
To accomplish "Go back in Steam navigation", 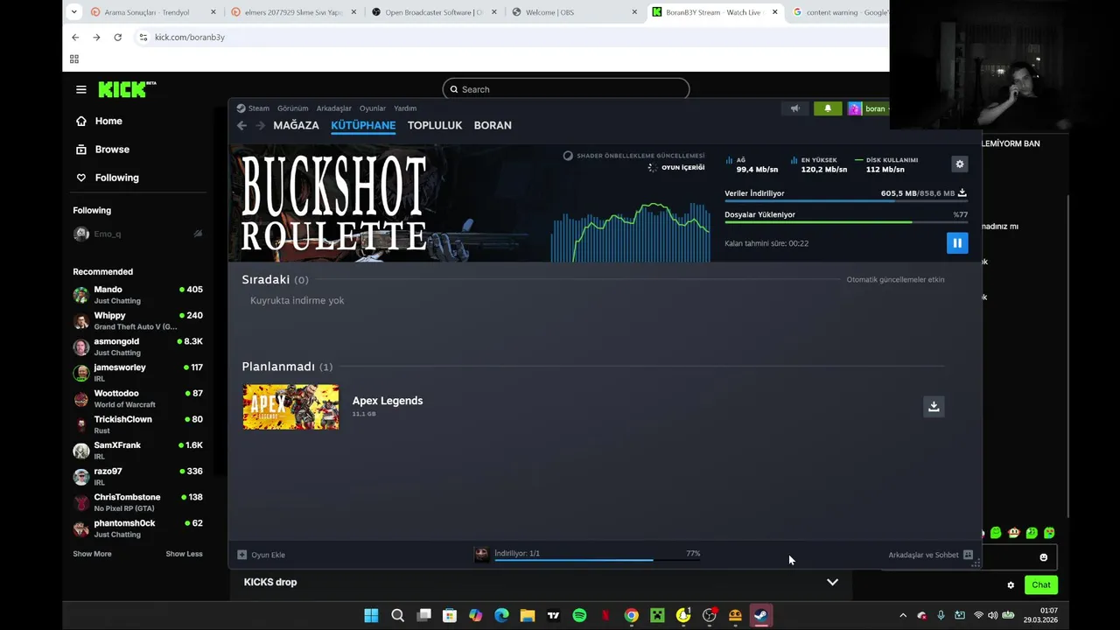I will [242, 125].
